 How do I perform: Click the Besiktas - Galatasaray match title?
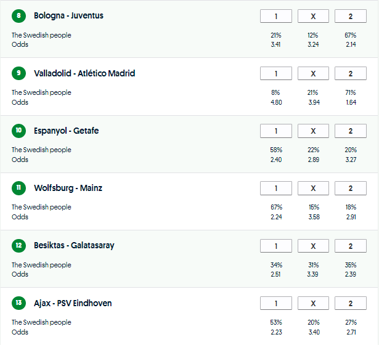pos(74,246)
